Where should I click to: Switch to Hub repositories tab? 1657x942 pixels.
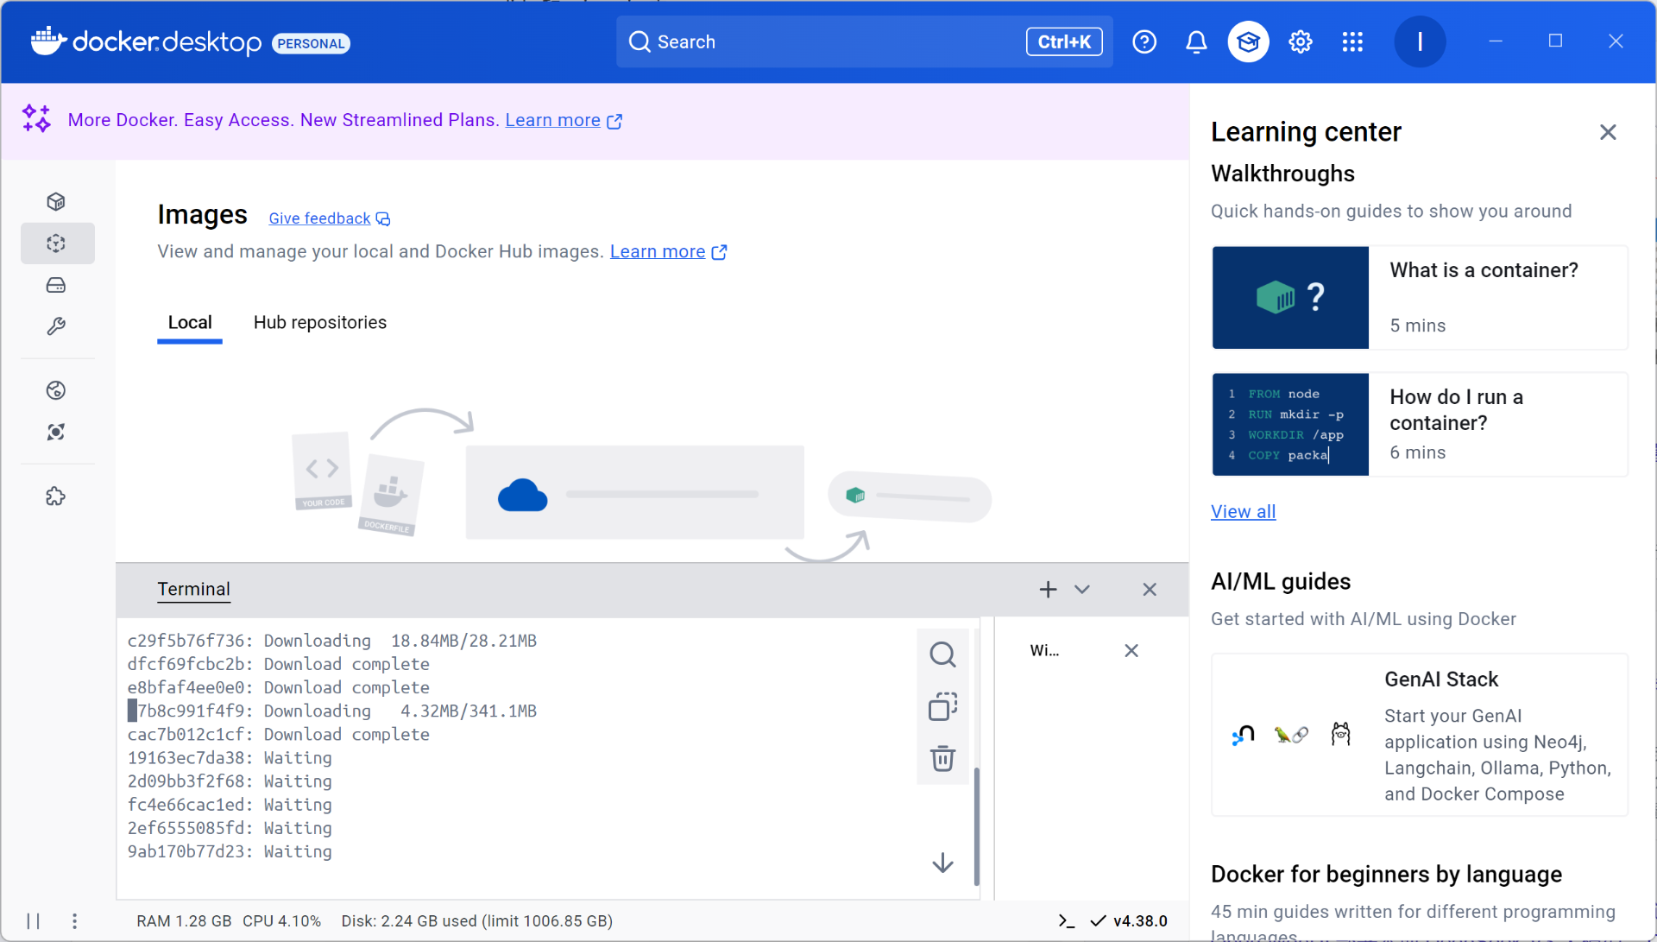click(x=320, y=322)
